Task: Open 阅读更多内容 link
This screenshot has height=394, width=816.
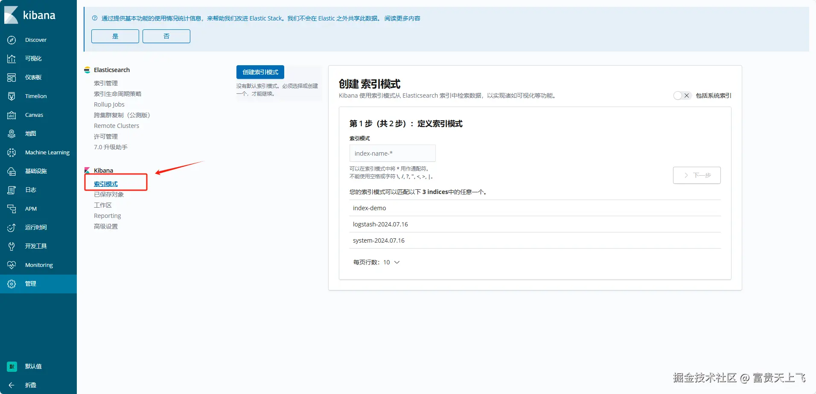Action: tap(402, 18)
